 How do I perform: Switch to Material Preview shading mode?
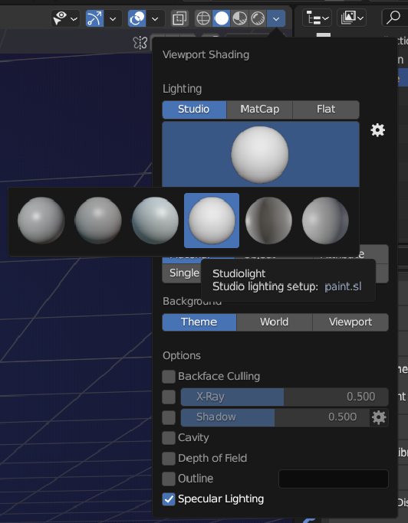click(239, 18)
